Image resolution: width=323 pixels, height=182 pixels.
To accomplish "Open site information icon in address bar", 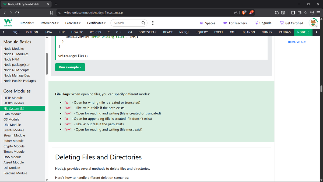I will pos(59,13).
